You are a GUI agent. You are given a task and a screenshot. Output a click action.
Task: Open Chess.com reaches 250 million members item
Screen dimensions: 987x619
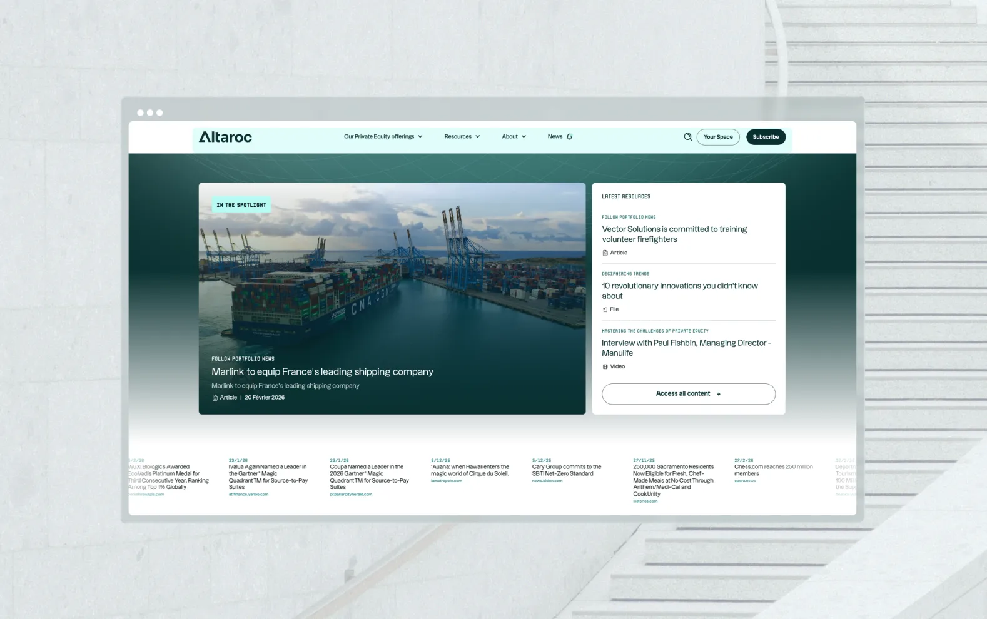pos(774,470)
